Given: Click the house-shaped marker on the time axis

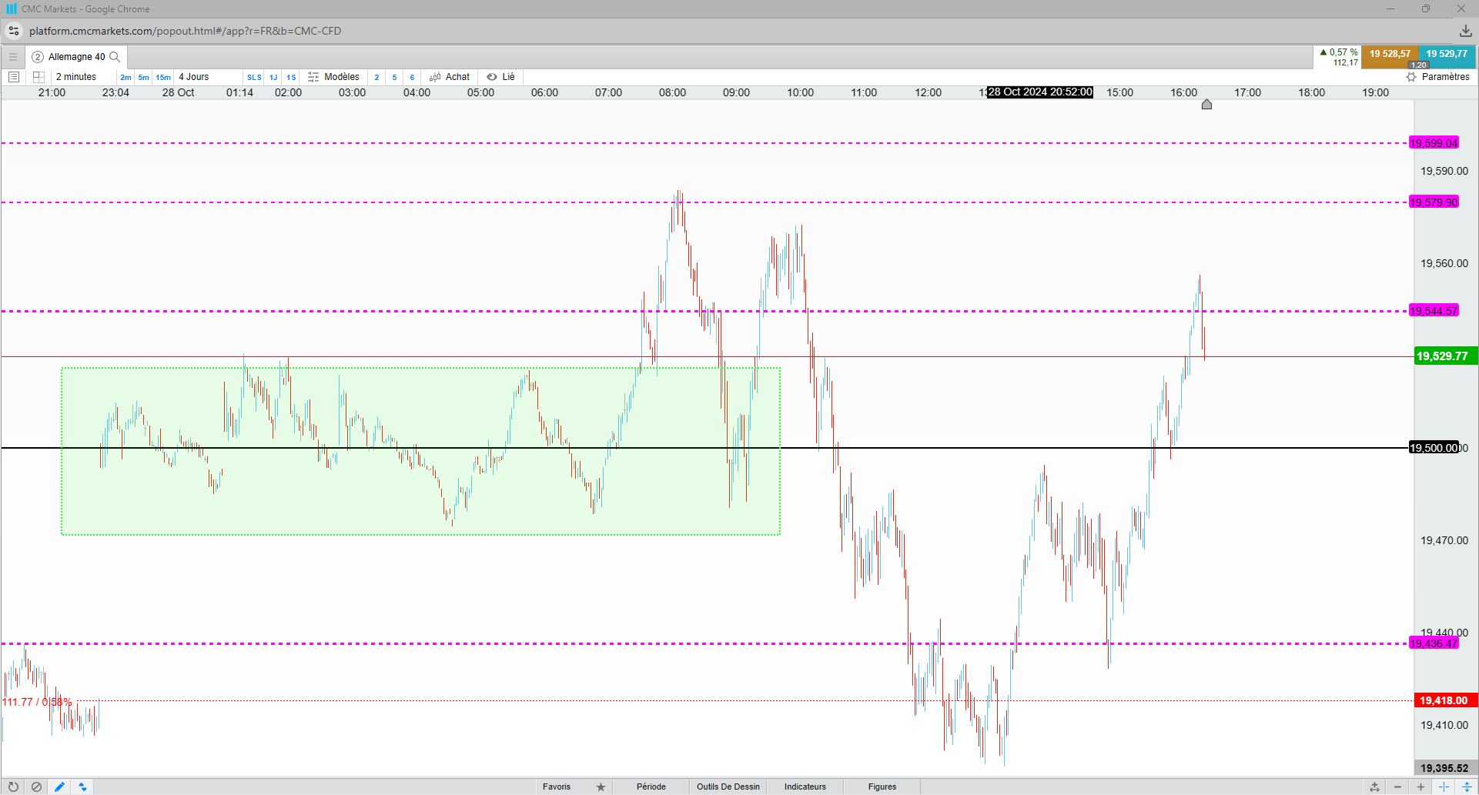Looking at the screenshot, I should click(1206, 104).
